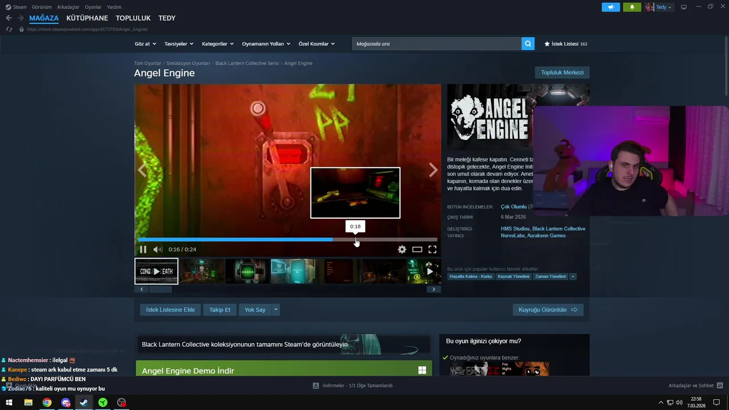
Task: Open the Tedy profile avatar
Action: [x=650, y=7]
